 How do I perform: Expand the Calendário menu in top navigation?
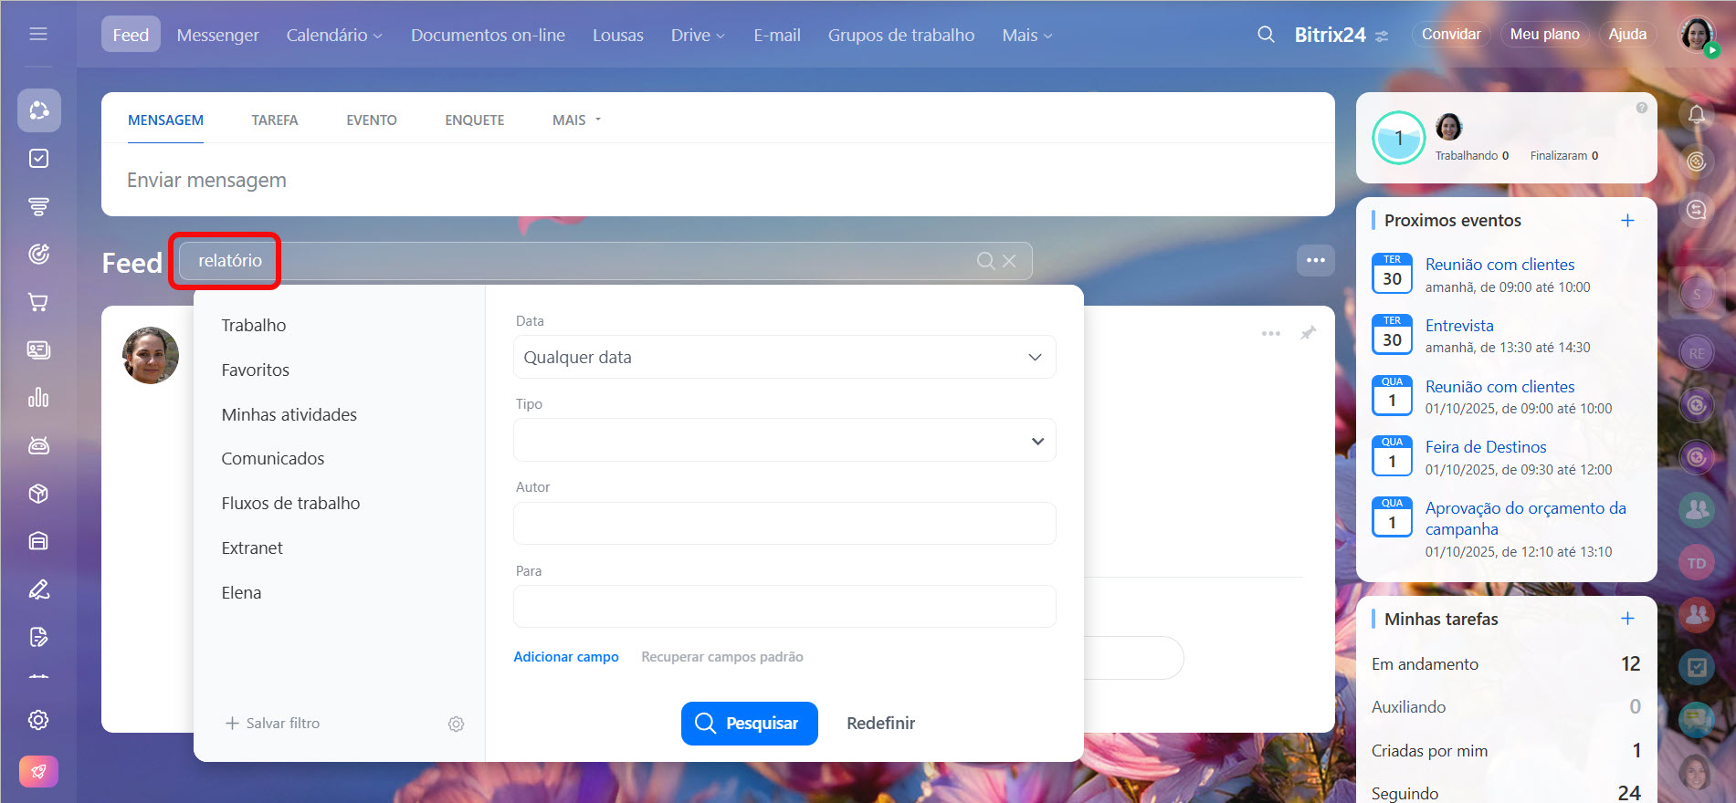click(333, 35)
